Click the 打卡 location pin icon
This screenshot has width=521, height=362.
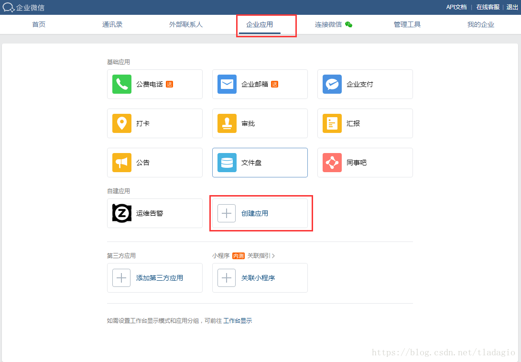click(121, 123)
